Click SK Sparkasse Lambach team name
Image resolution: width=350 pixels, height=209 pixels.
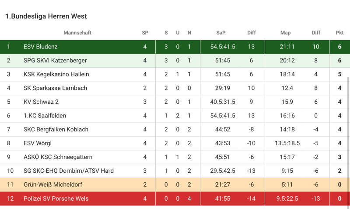click(55, 88)
